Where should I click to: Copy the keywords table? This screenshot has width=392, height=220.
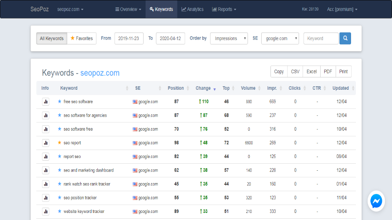click(x=279, y=71)
